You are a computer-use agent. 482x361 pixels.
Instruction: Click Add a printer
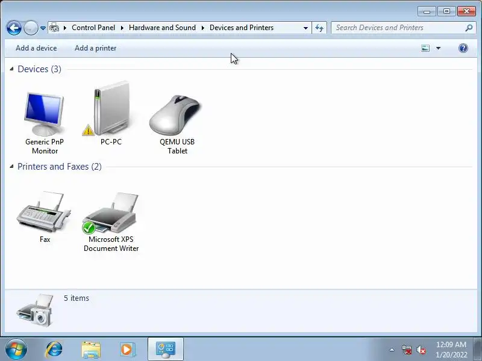96,48
